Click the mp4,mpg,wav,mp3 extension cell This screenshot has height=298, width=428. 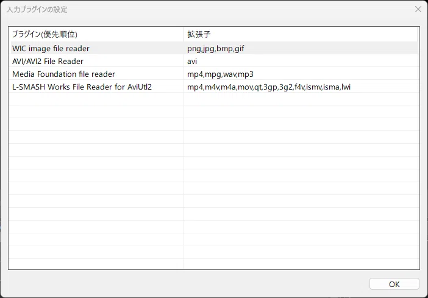(301, 74)
